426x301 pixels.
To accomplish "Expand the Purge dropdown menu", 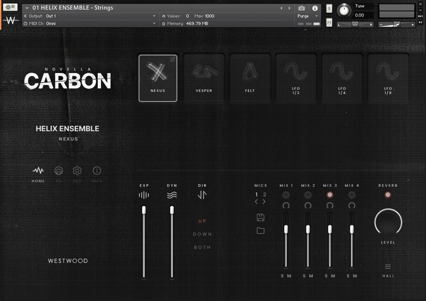I will coord(317,16).
